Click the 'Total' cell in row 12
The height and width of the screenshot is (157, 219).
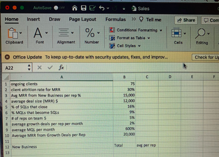pyautogui.click(x=125, y=146)
